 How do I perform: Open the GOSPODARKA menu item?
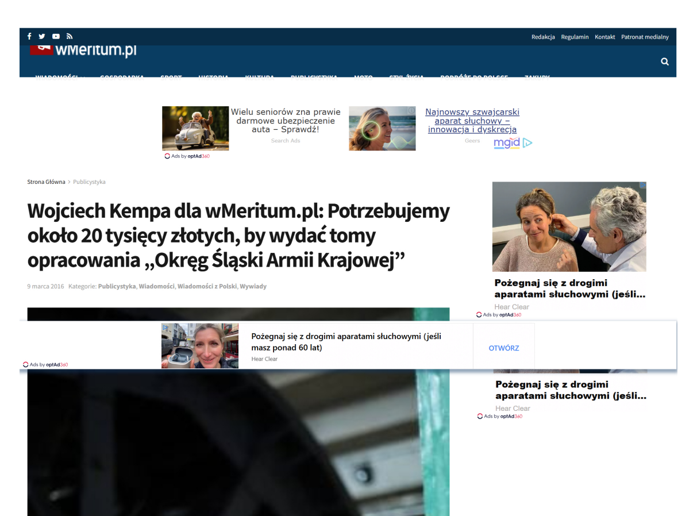point(122,76)
